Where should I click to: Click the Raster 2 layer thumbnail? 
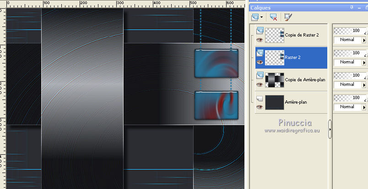(x=275, y=58)
